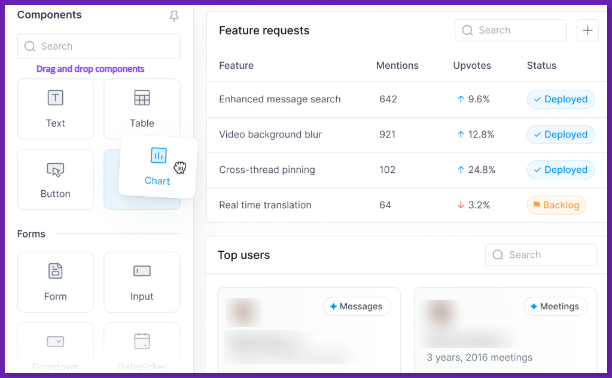This screenshot has height=378, width=612.
Task: Click the dragged Chart component
Action: coord(157,166)
